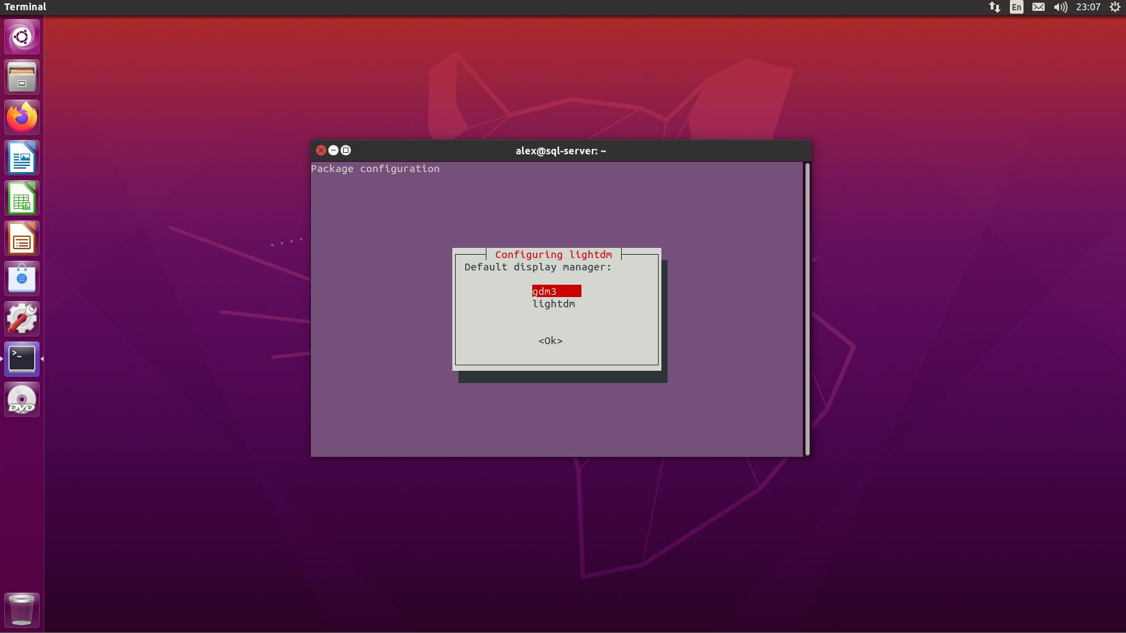
Task: Open the network connections indicator
Action: point(995,8)
